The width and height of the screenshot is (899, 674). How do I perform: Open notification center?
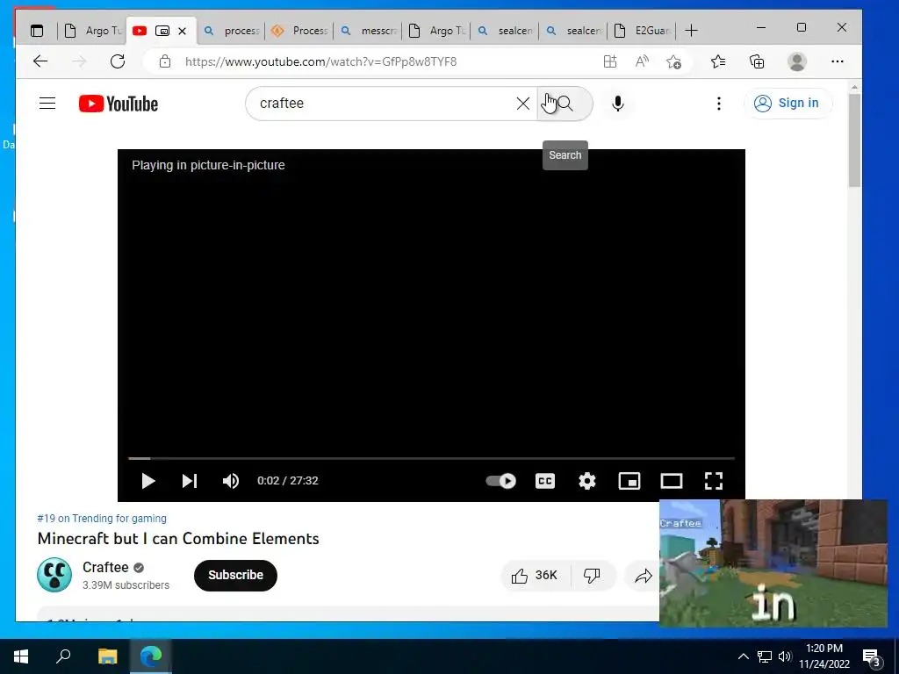(872, 656)
